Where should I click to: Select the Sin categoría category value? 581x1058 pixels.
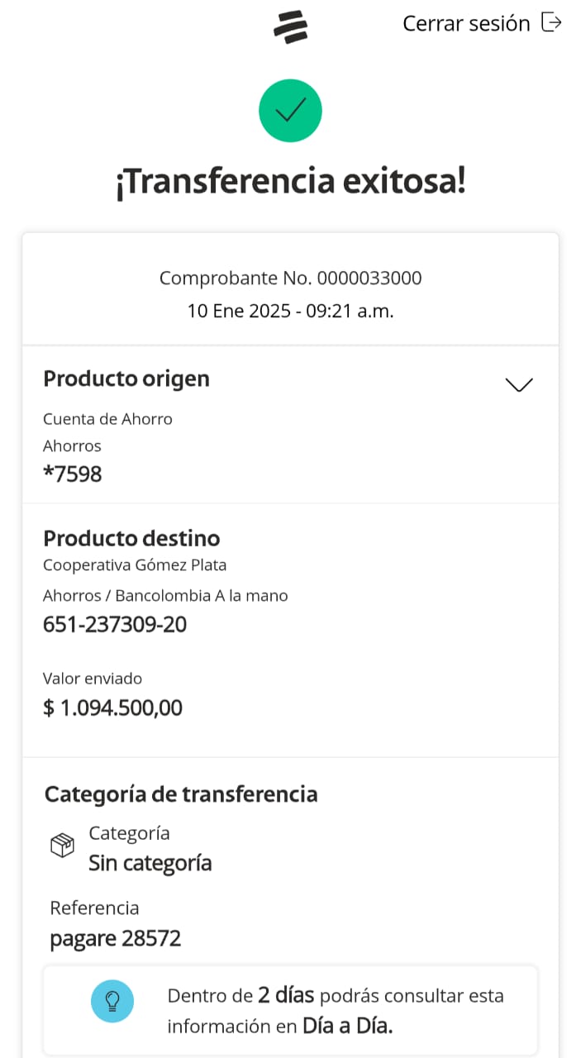150,863
